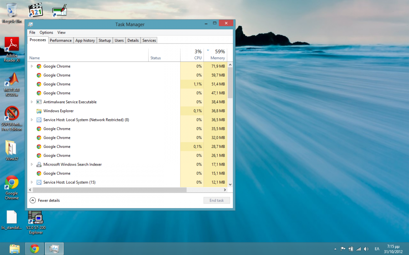Switch to the Startup tab

[105, 40]
